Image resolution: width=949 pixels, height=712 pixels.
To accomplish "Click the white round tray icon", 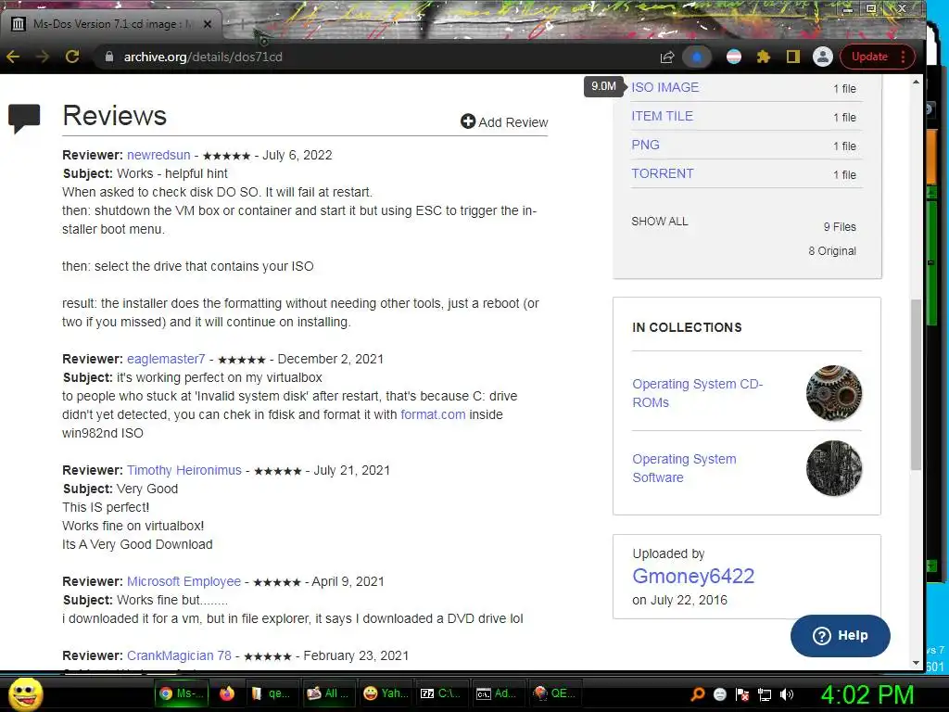I will pyautogui.click(x=719, y=694).
